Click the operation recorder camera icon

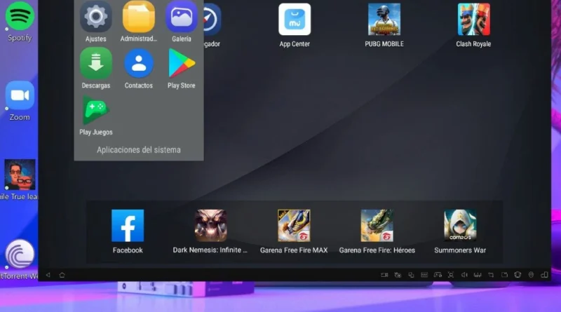click(398, 275)
